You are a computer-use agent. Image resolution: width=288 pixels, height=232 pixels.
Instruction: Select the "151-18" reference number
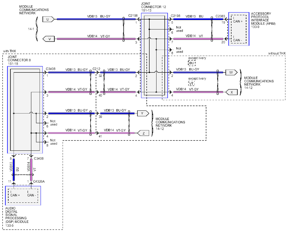pos(13,64)
